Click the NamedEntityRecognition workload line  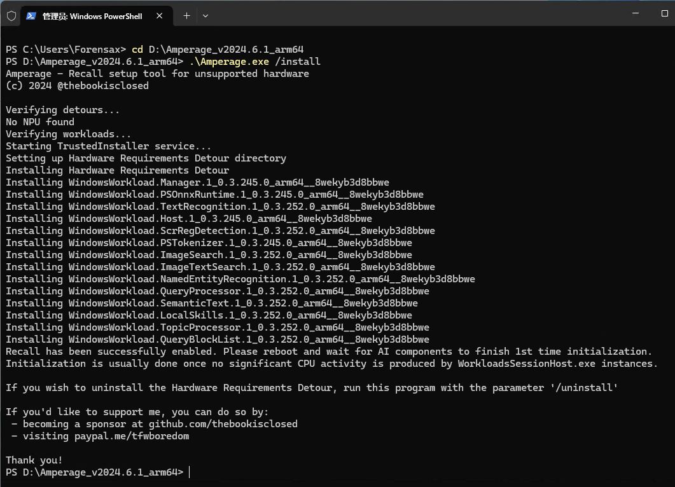[240, 279]
